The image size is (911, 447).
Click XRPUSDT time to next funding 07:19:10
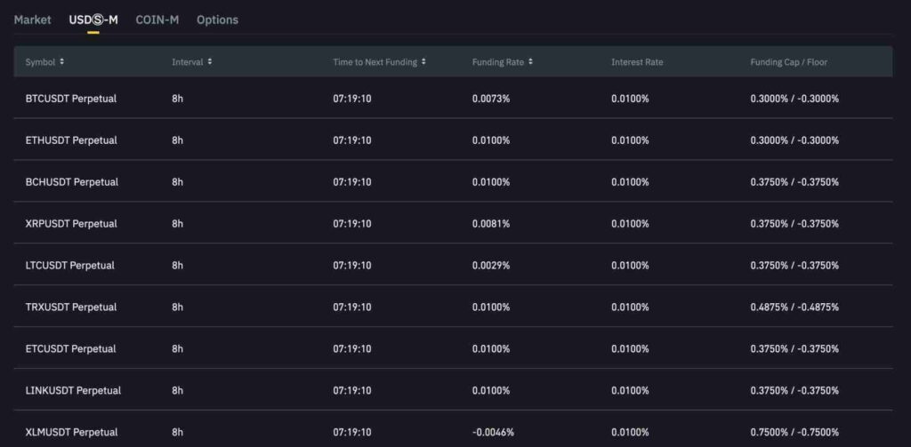352,224
